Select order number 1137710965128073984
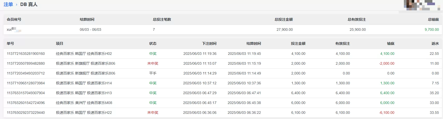 [26, 83]
